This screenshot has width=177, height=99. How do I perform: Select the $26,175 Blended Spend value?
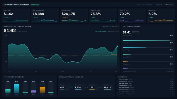(x=68, y=14)
